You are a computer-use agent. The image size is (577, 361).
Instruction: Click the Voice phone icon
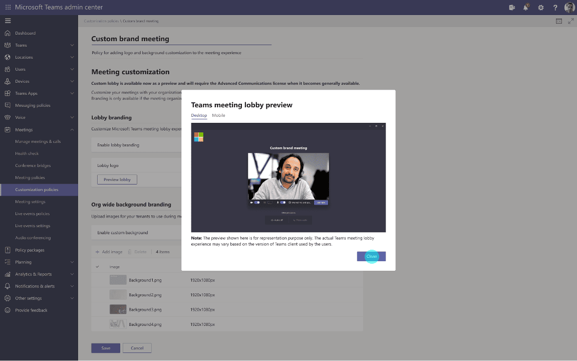pyautogui.click(x=8, y=117)
